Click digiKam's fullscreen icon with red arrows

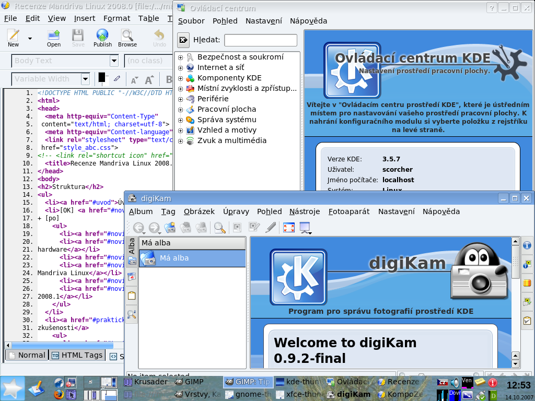coord(288,228)
